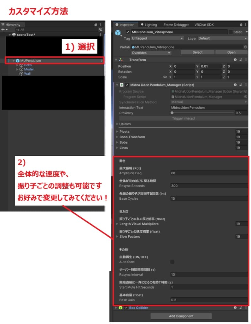Expand the Model child in Hierarchy

17,69
